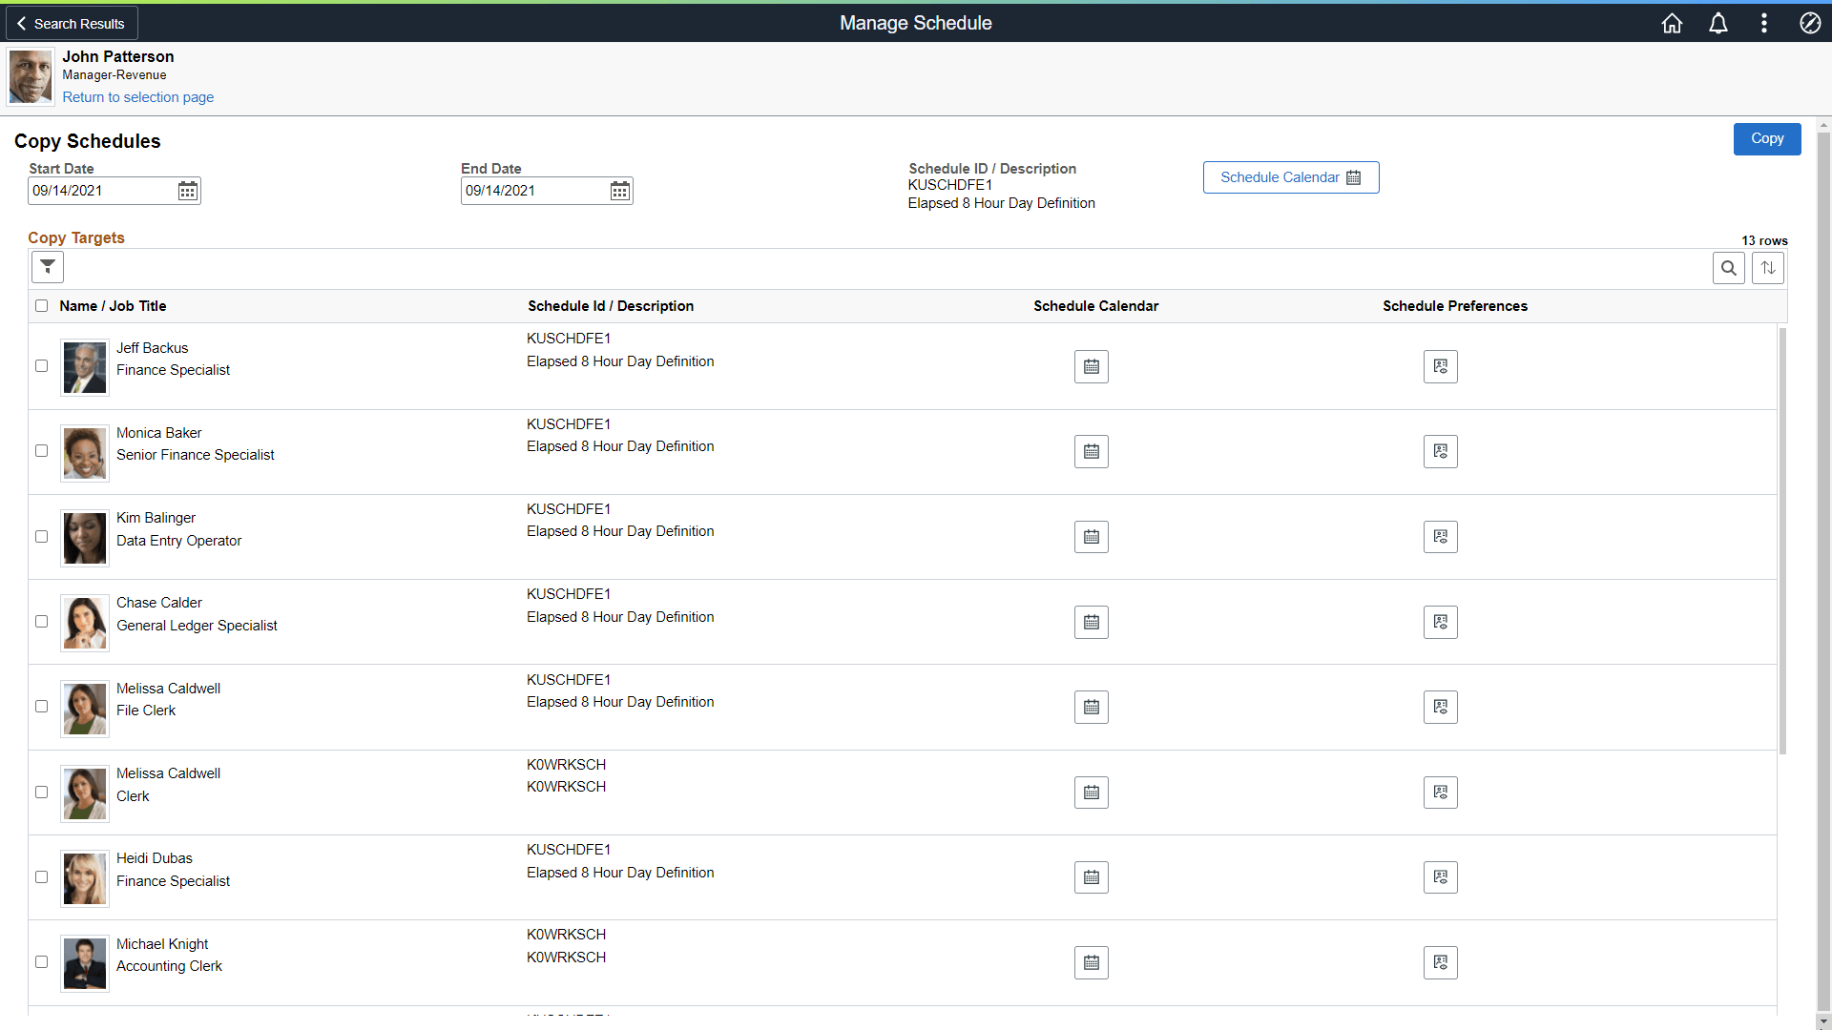Click the Copy button to copy schedules
1832x1030 pixels.
tap(1766, 138)
